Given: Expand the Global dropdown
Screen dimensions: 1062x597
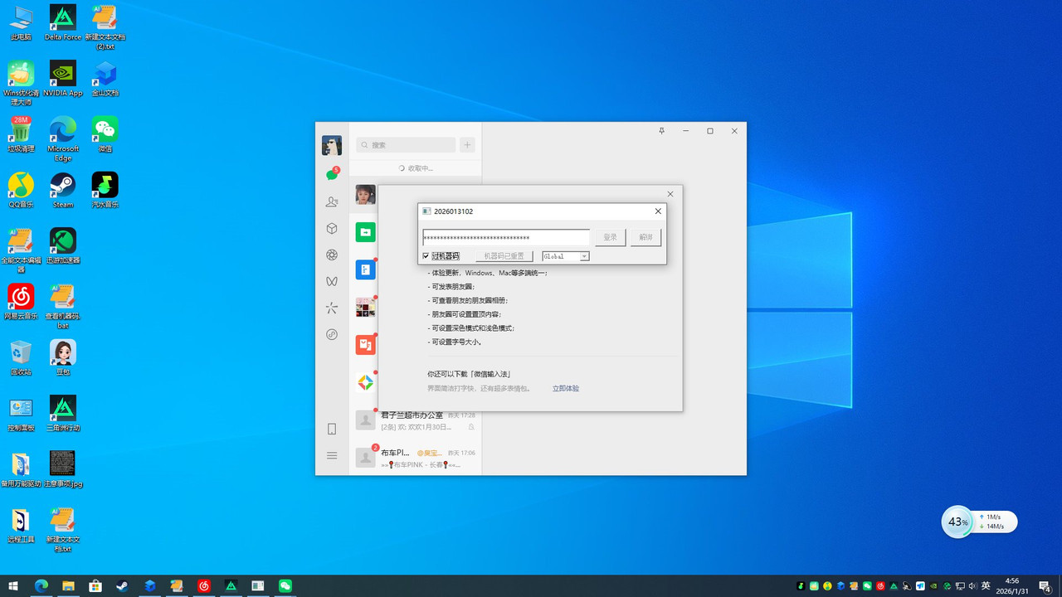Looking at the screenshot, I should (x=584, y=256).
